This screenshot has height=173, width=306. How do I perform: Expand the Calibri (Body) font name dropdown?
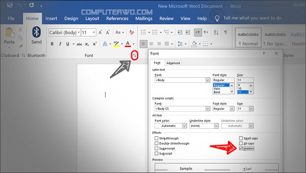[x=79, y=32]
